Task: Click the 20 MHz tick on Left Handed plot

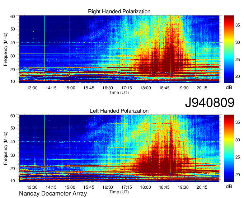Action: [13, 169]
